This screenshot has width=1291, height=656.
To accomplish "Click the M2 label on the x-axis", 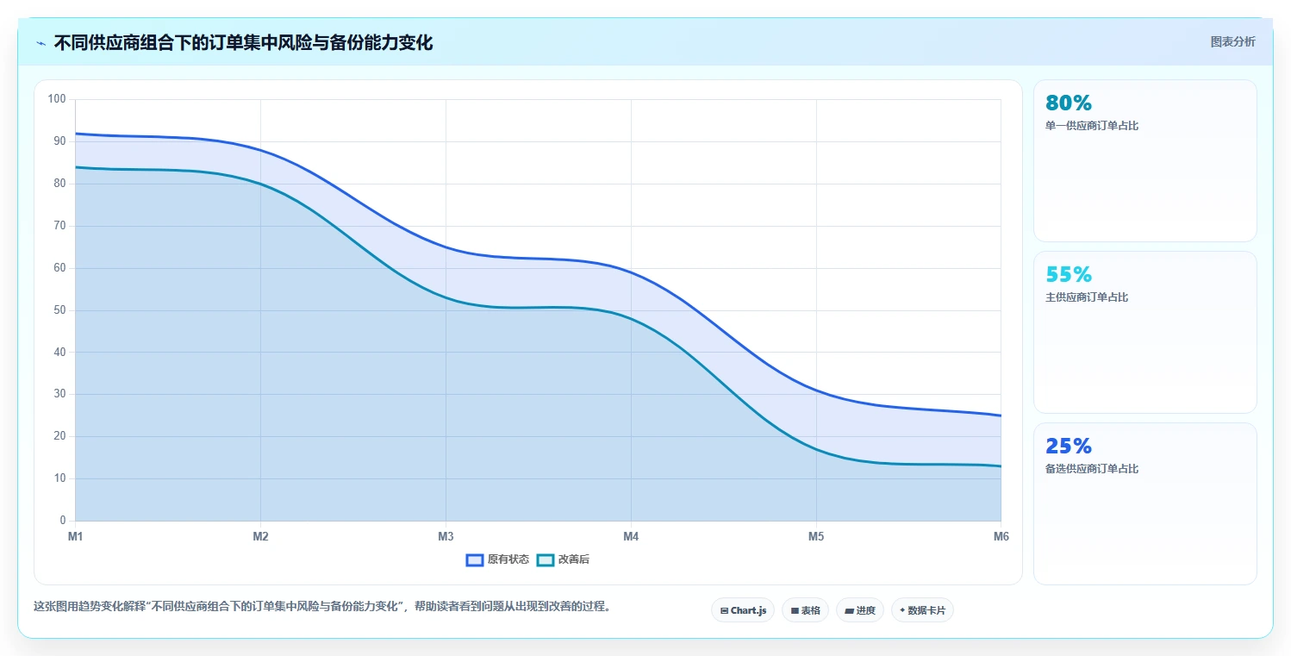I will 260,536.
